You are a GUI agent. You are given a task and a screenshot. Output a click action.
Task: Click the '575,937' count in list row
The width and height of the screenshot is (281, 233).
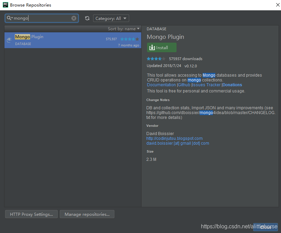click(111, 39)
